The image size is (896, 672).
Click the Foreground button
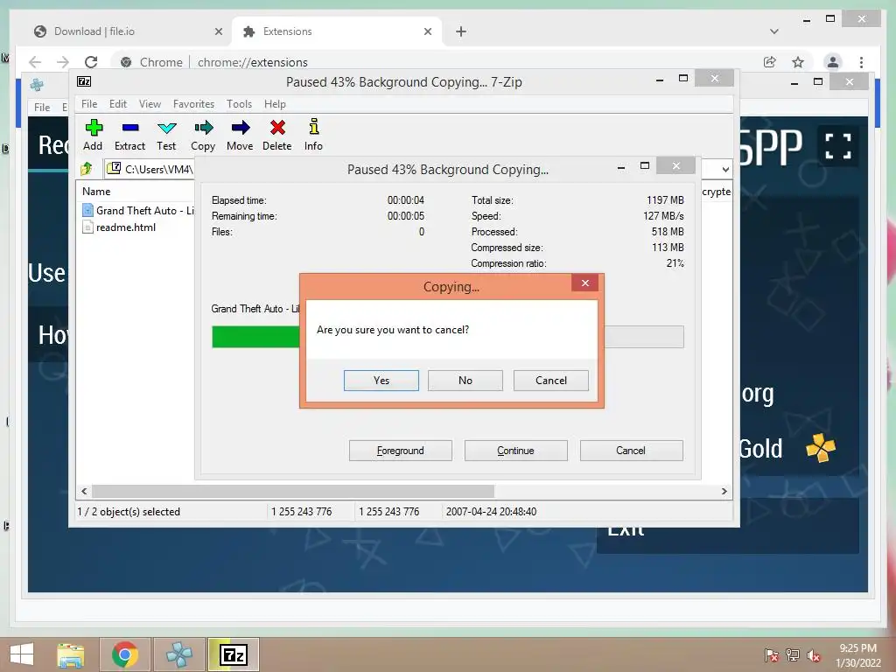[401, 451]
